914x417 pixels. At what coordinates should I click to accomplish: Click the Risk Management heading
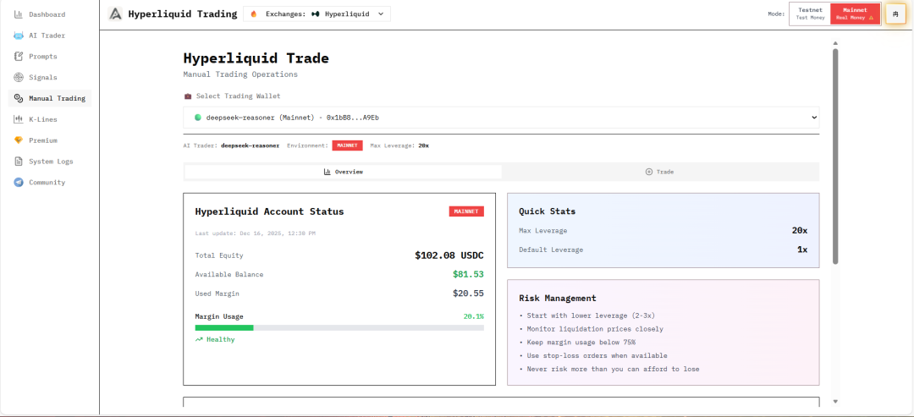(557, 299)
